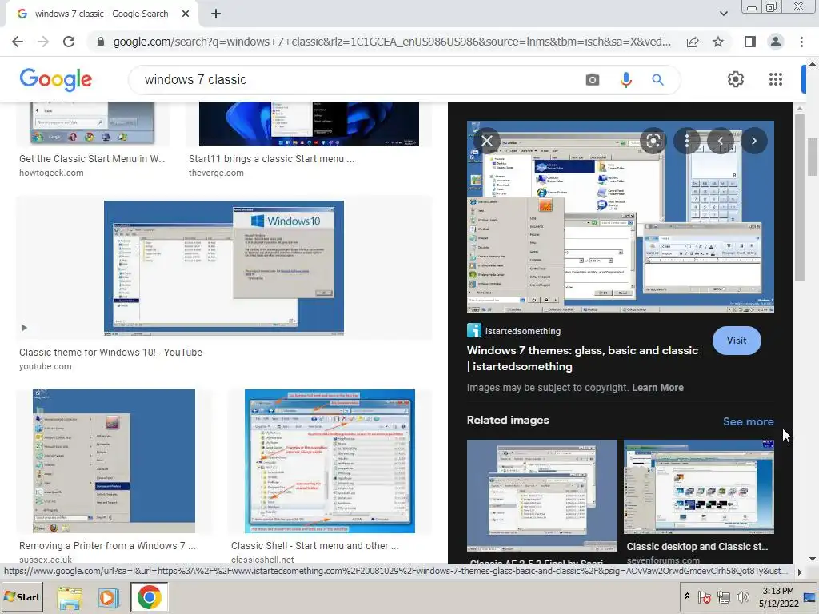Click the preview panel scrollbar
The height and width of the screenshot is (614, 819).
pos(799,197)
